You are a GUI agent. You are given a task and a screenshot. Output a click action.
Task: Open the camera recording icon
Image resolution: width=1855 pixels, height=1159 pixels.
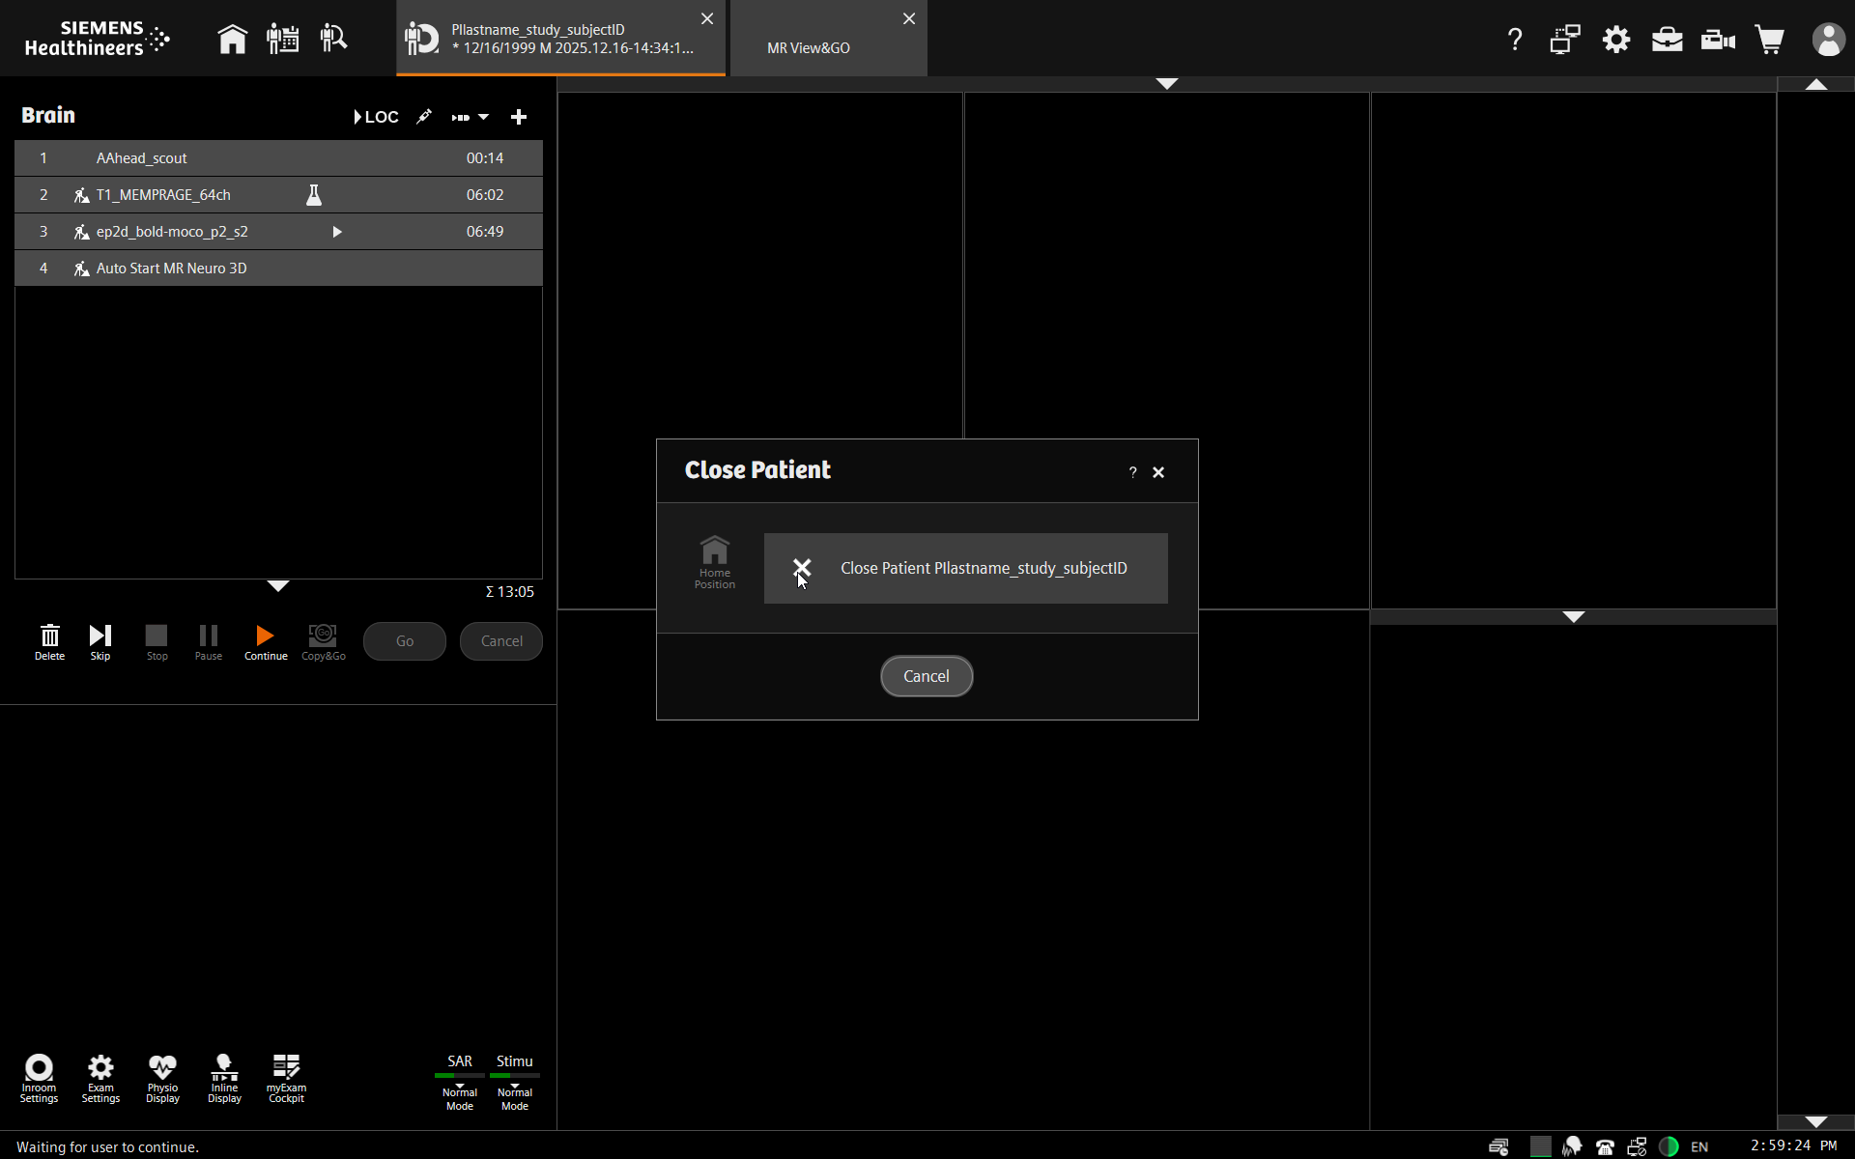pyautogui.click(x=1718, y=40)
